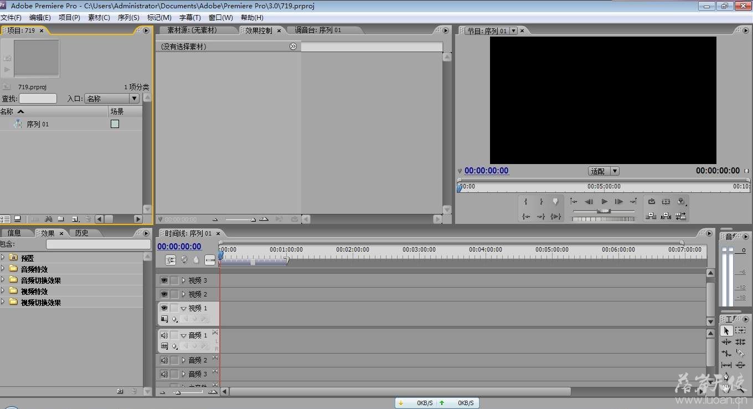Click Set Display Style on Audio 1
Screen dimensions: 753x409
point(164,346)
